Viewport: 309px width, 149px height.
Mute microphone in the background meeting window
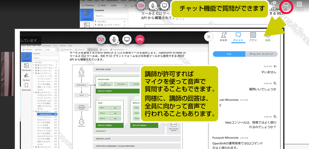[x=152, y=5]
